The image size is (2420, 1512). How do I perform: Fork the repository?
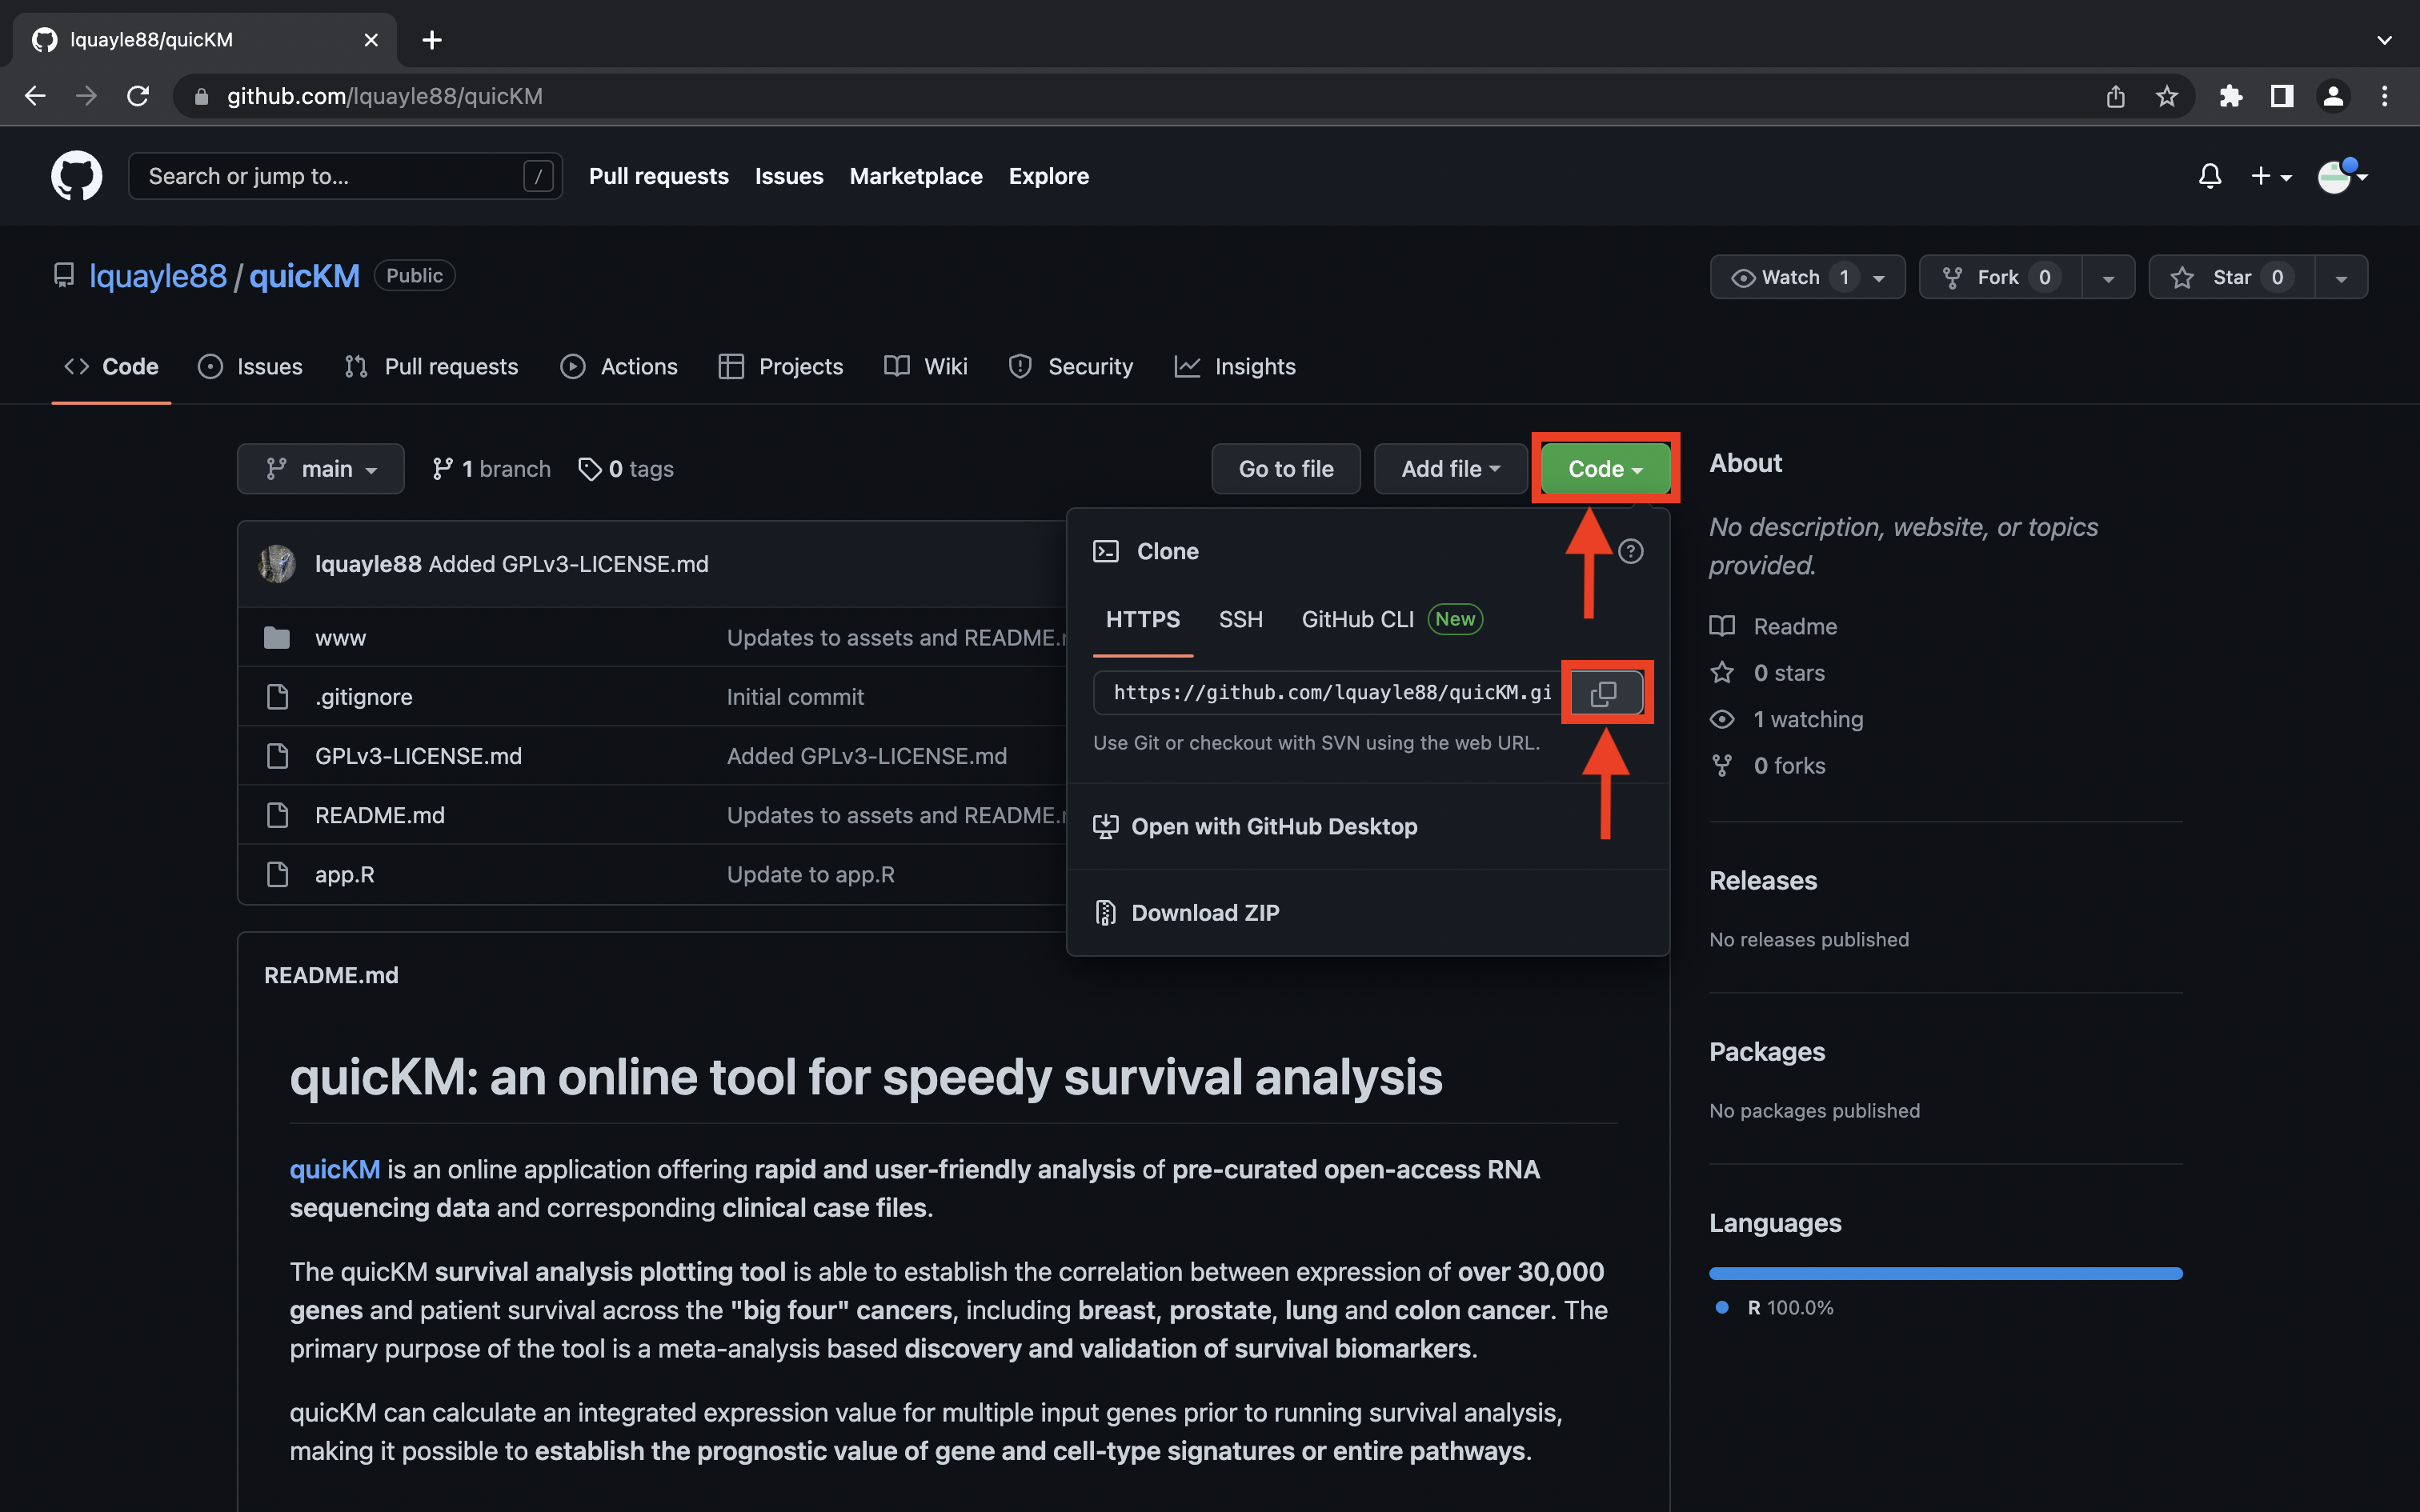click(2001, 277)
